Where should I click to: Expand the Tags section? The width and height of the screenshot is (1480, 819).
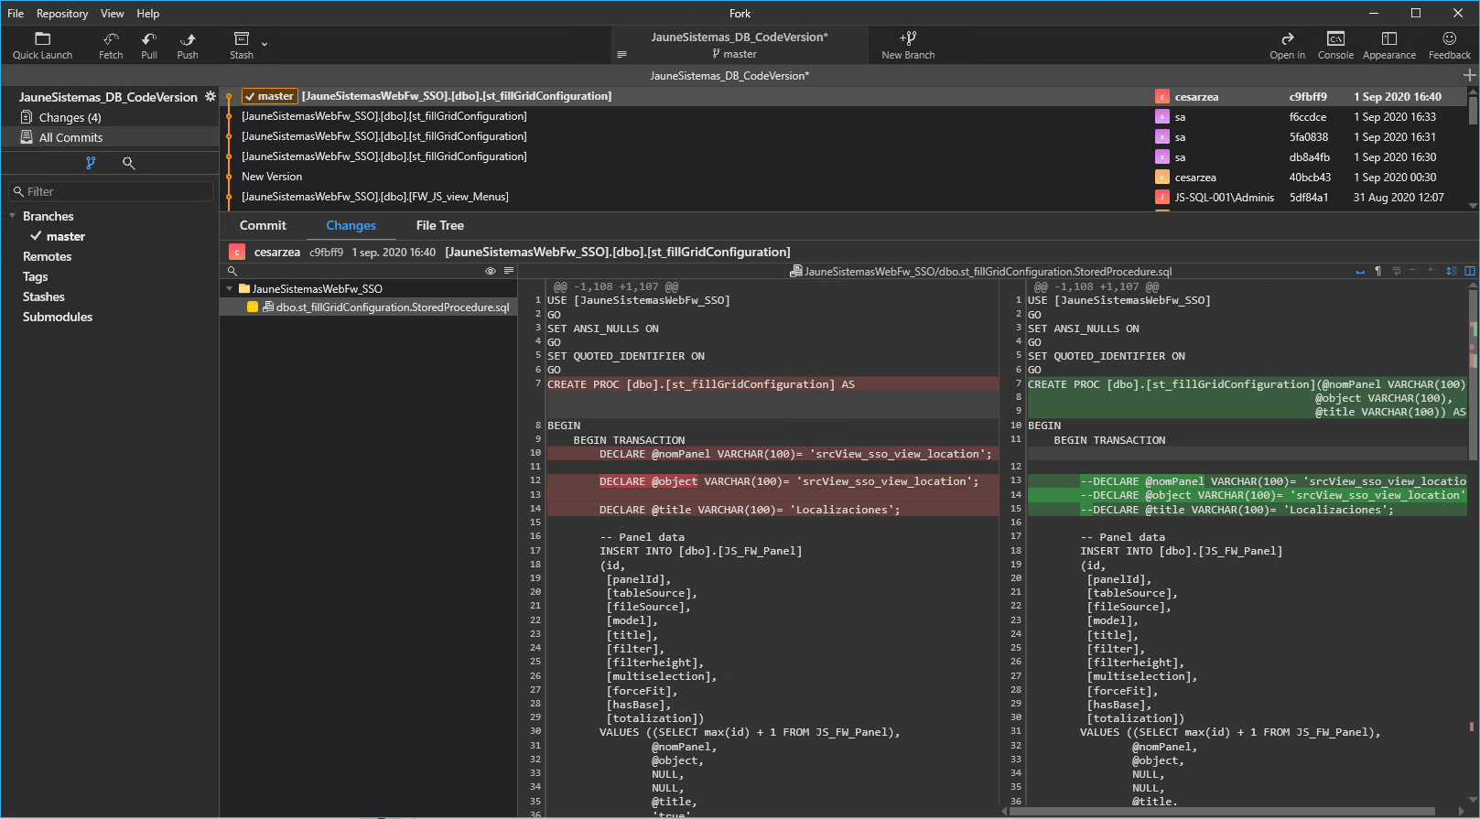pyautogui.click(x=35, y=276)
